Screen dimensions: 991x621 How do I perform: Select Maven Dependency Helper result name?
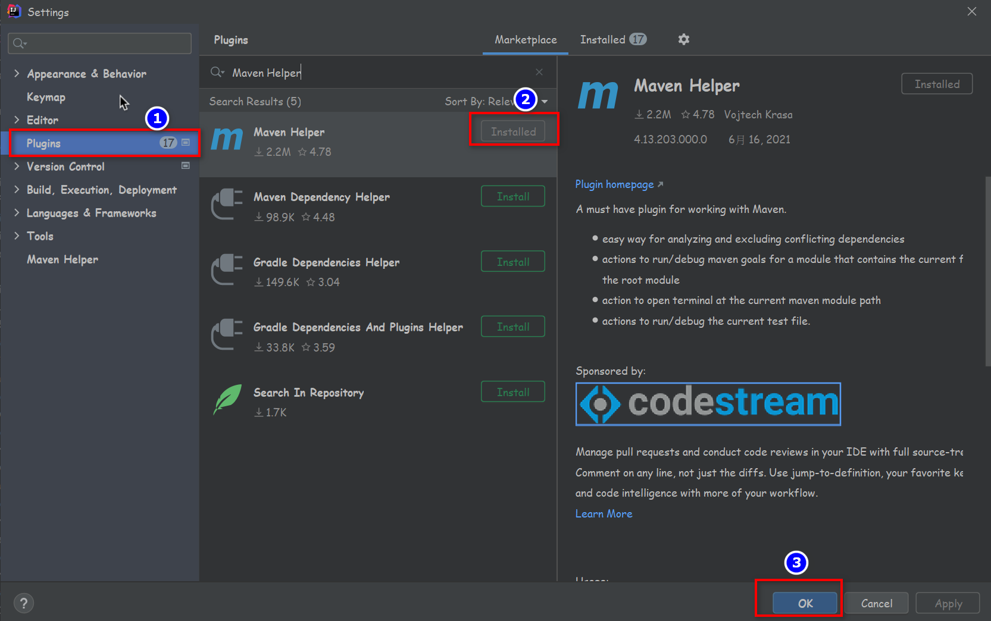[321, 197]
